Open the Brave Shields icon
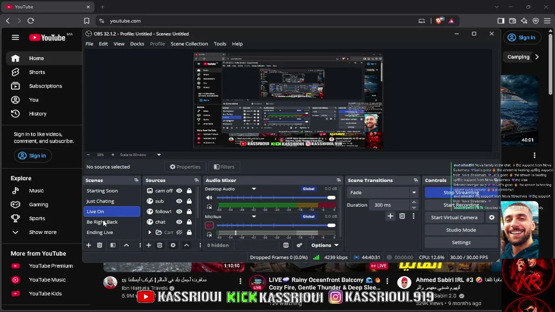Screen dimensions: 555x312 pyautogui.click(x=439, y=21)
